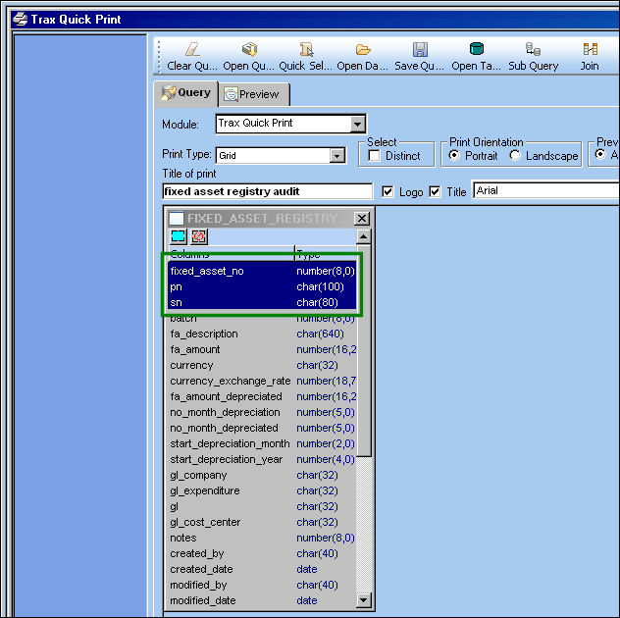This screenshot has height=618, width=620.
Task: Click the Sub Query toolbar icon
Action: click(533, 49)
